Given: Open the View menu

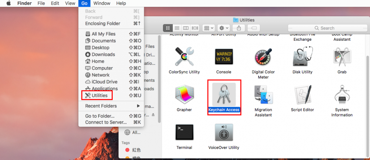Looking at the screenshot, I should [x=70, y=3].
